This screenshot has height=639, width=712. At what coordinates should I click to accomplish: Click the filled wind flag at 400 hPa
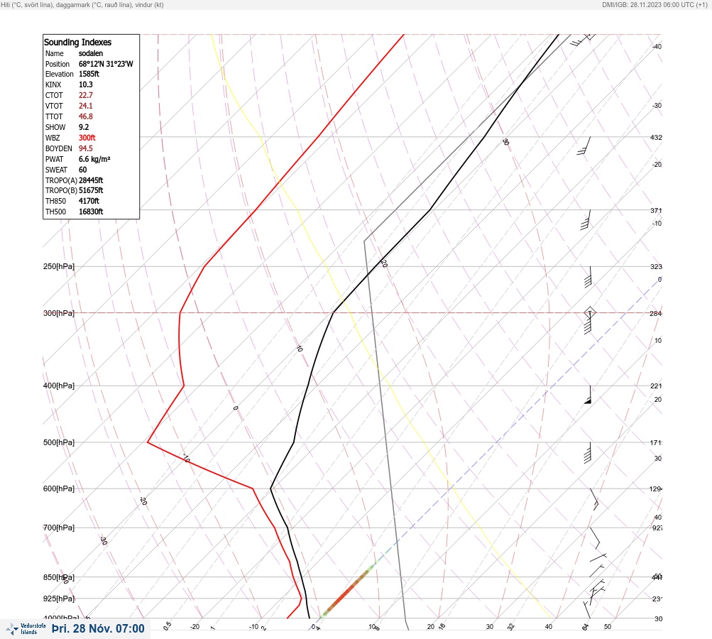pyautogui.click(x=588, y=395)
